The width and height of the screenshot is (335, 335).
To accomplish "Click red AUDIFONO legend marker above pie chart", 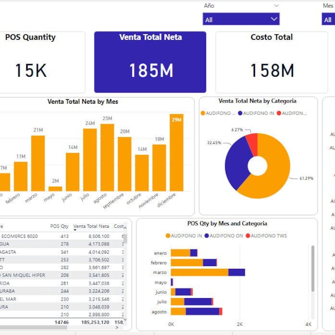I will 280,113.
